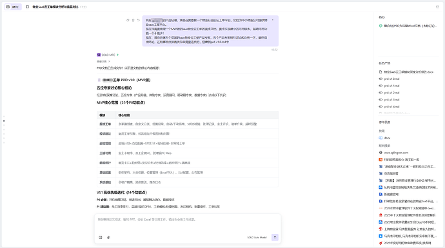Select the 基础配置 row in the MVP table

[x=188, y=173]
